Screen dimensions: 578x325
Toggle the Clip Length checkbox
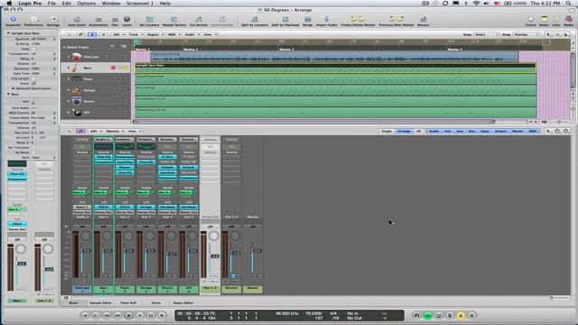coord(33,79)
